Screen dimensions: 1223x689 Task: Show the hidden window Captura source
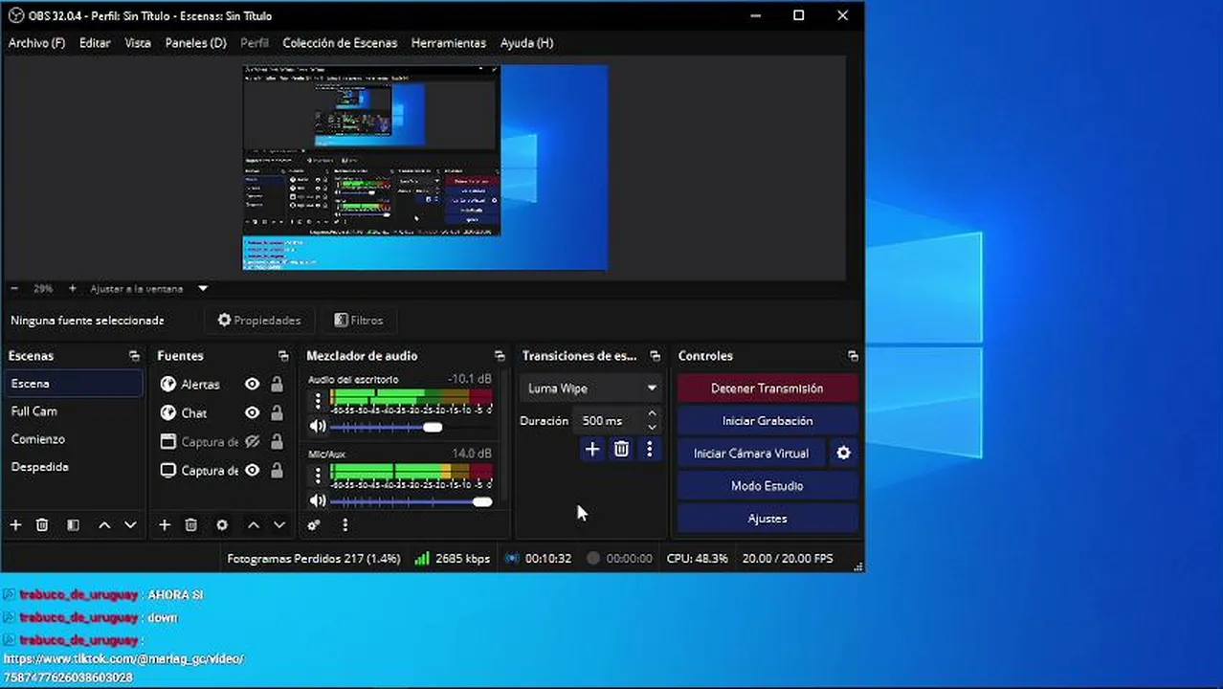[x=252, y=442]
